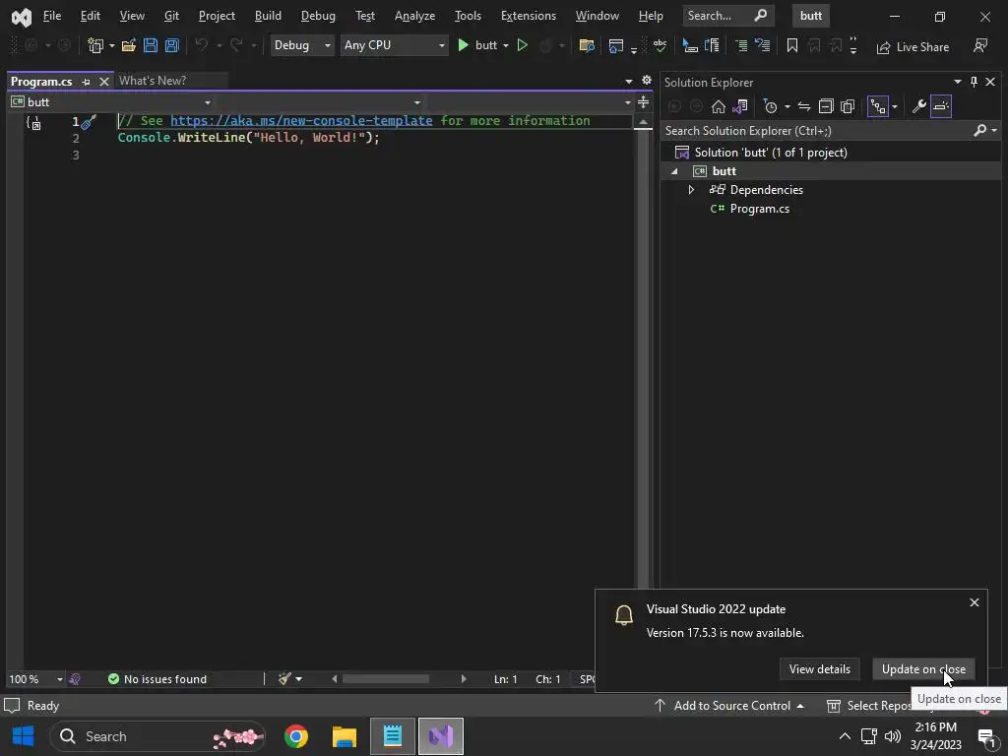Open the editor zoom 100 % dropdown
This screenshot has height=756, width=1008.
click(x=59, y=679)
